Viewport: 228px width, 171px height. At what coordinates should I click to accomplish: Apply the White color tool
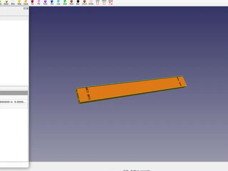click(x=13, y=2)
